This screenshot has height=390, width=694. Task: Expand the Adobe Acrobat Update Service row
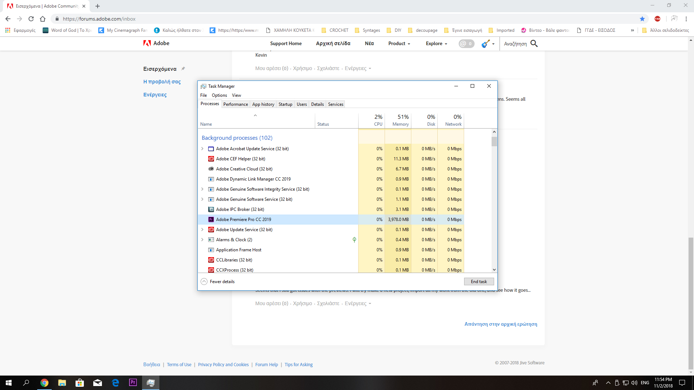point(202,149)
